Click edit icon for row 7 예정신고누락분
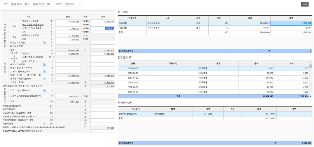Viewport: 314px width, 147px height. pos(44,43)
